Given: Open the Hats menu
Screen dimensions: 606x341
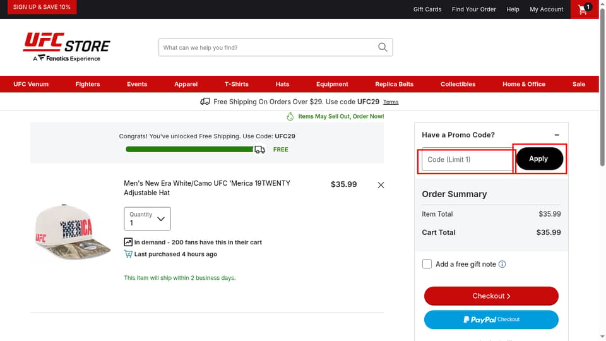Looking at the screenshot, I should (282, 84).
